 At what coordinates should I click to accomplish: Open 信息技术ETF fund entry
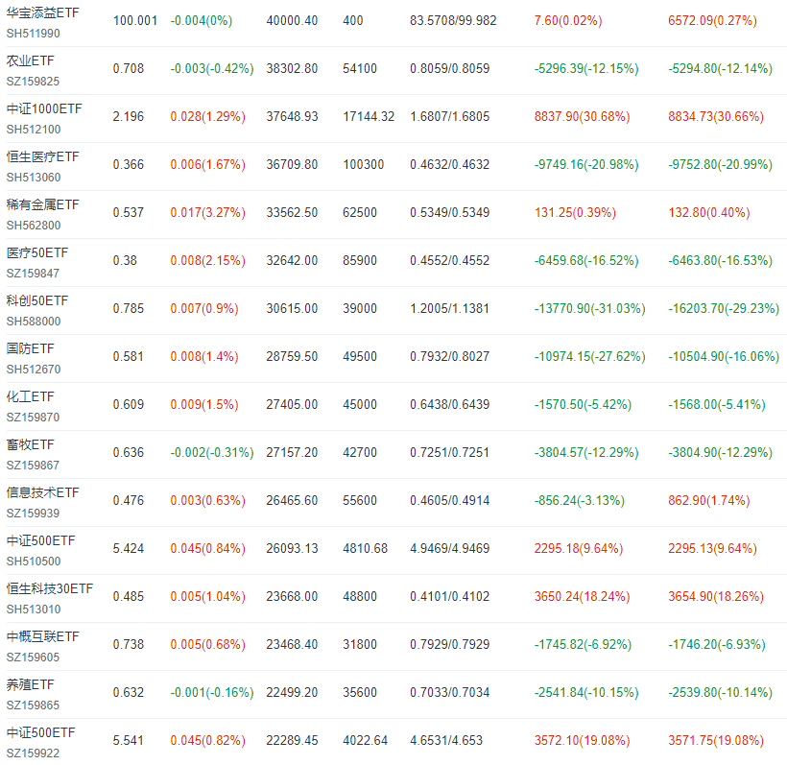[x=42, y=492]
